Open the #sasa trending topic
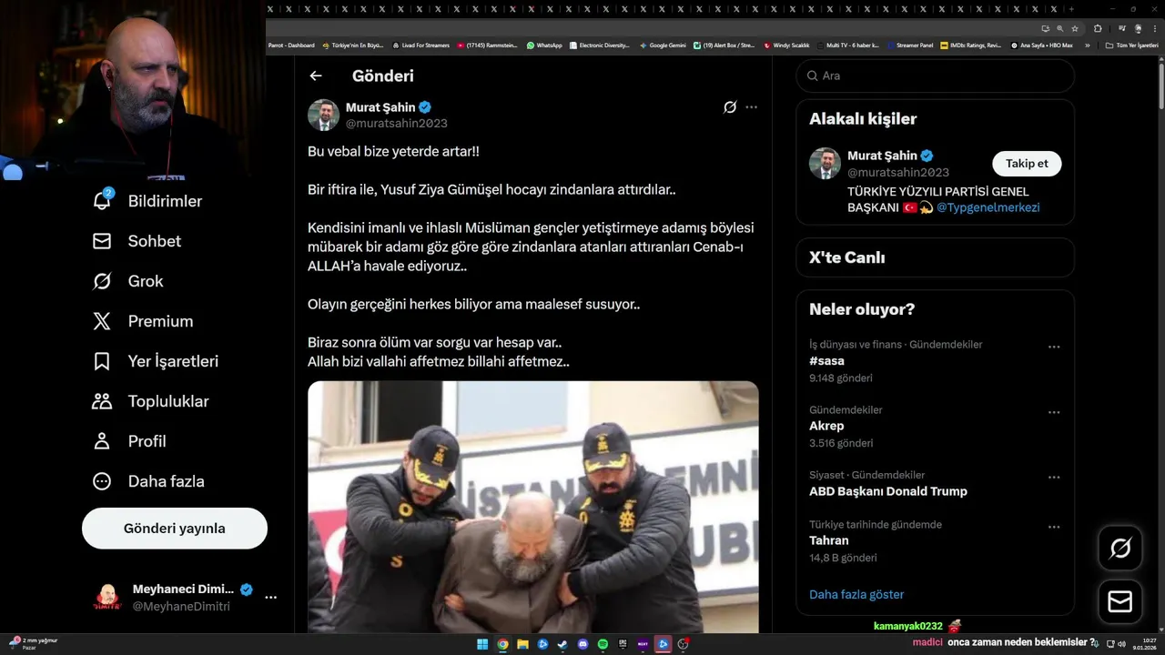This screenshot has height=655, width=1165. (826, 360)
